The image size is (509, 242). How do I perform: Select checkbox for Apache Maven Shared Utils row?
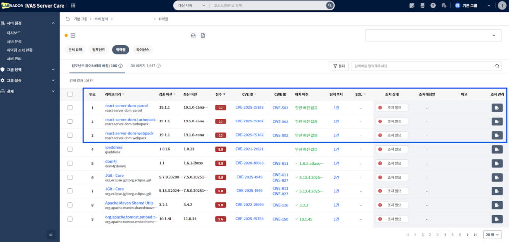pos(70,205)
